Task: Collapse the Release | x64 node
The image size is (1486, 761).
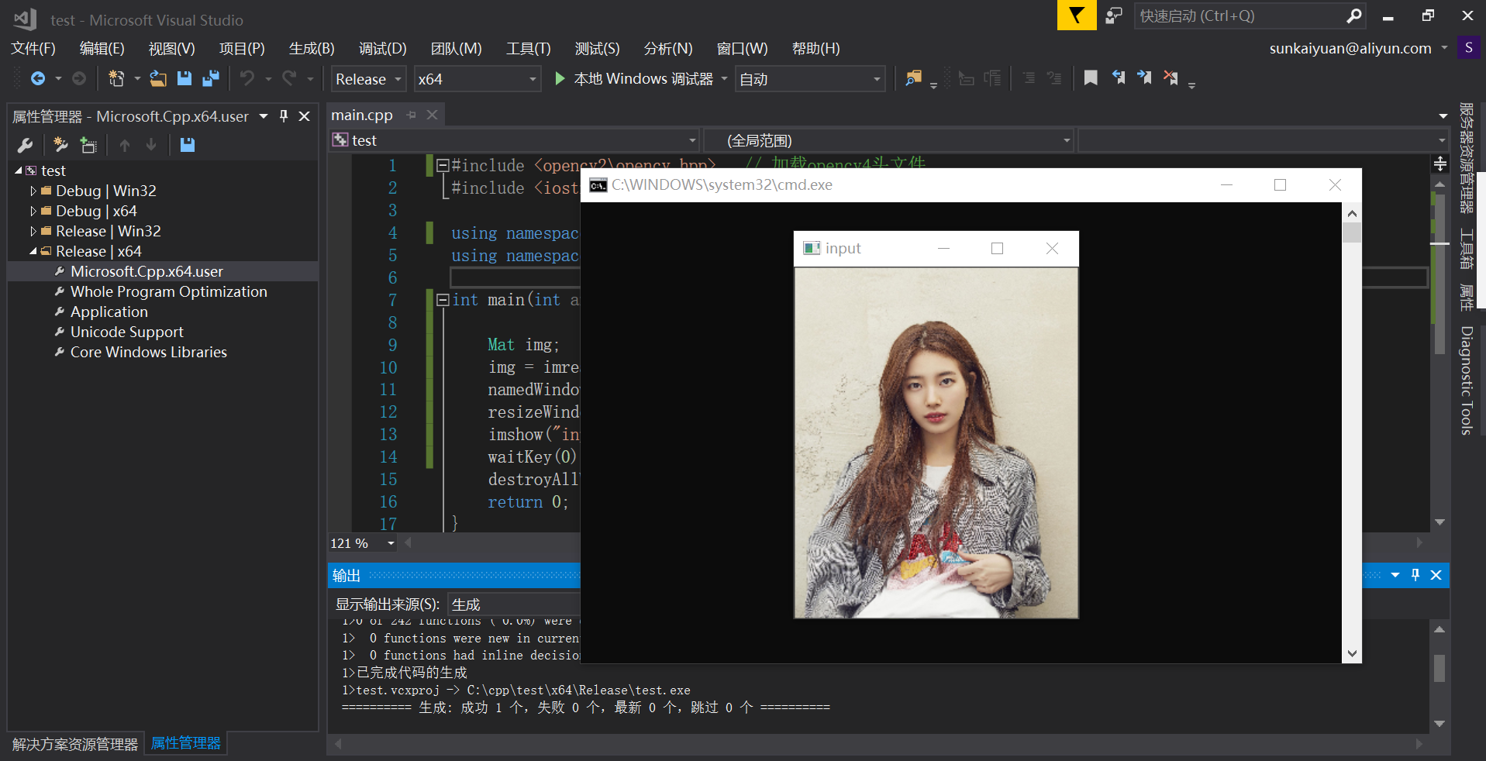Action: [33, 251]
